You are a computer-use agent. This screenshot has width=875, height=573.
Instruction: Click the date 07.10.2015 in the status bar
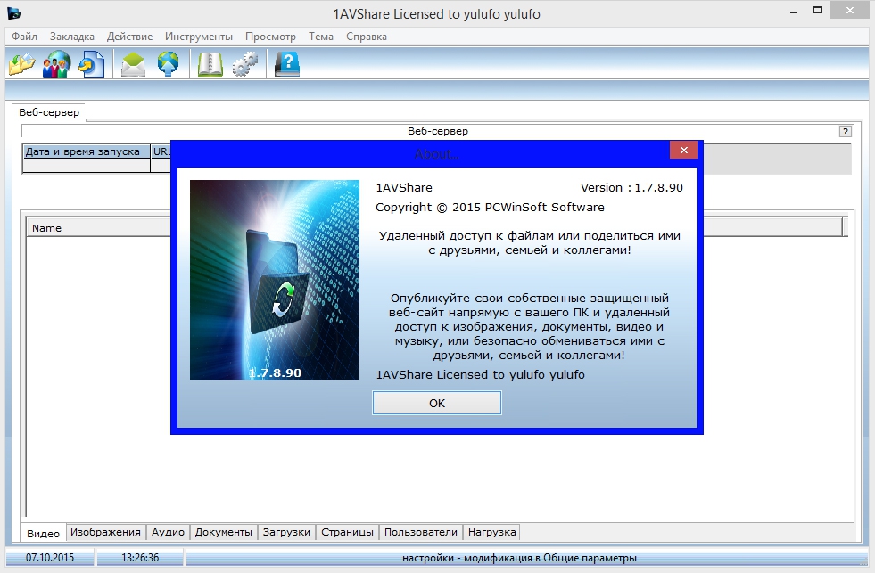(50, 557)
